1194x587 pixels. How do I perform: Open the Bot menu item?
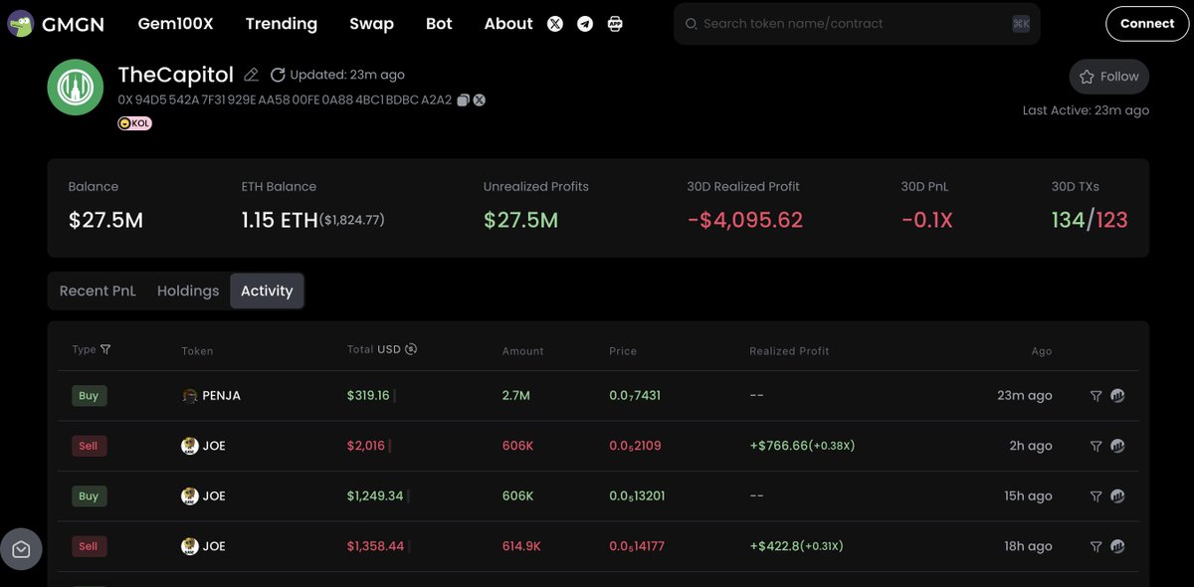tap(439, 24)
